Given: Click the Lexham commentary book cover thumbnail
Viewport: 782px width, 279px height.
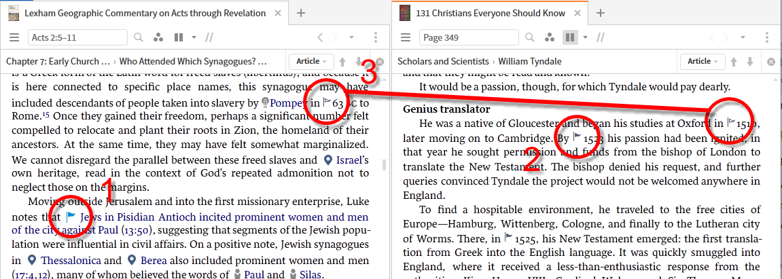Looking at the screenshot, I should click(x=14, y=13).
